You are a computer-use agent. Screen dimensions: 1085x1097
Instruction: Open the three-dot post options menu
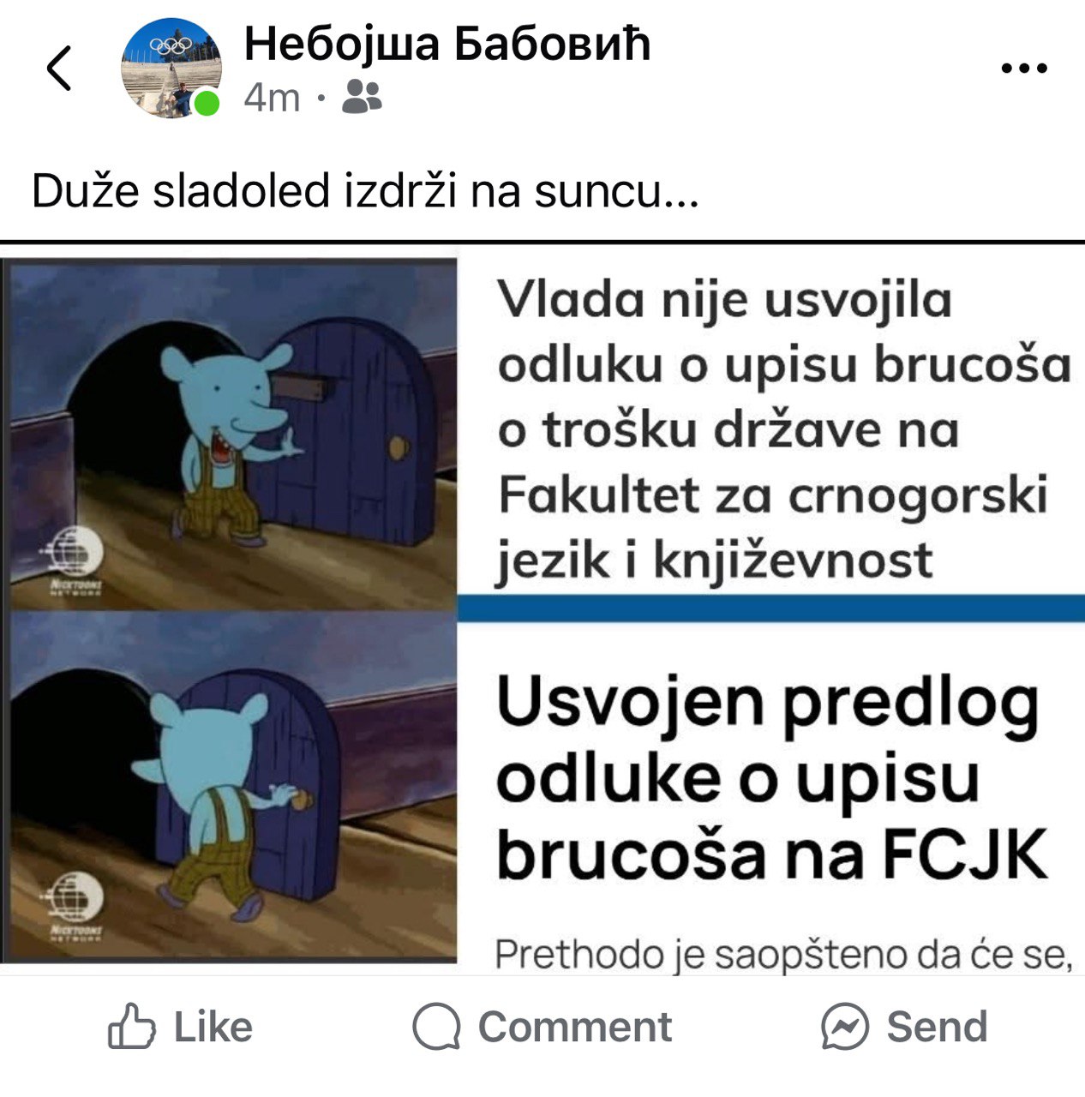(x=1024, y=69)
